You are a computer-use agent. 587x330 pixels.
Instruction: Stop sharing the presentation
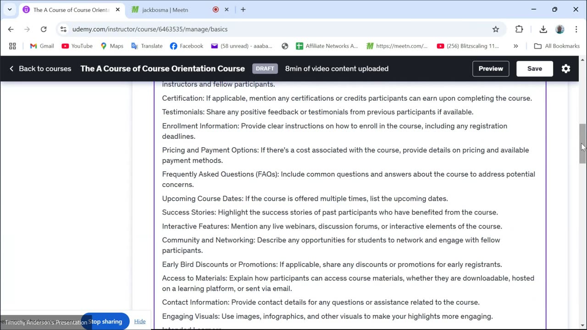pos(105,321)
